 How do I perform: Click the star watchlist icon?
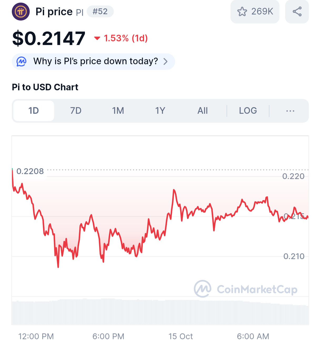click(x=242, y=12)
